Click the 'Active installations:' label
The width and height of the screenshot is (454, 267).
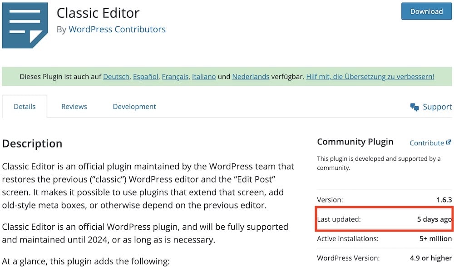point(348,239)
